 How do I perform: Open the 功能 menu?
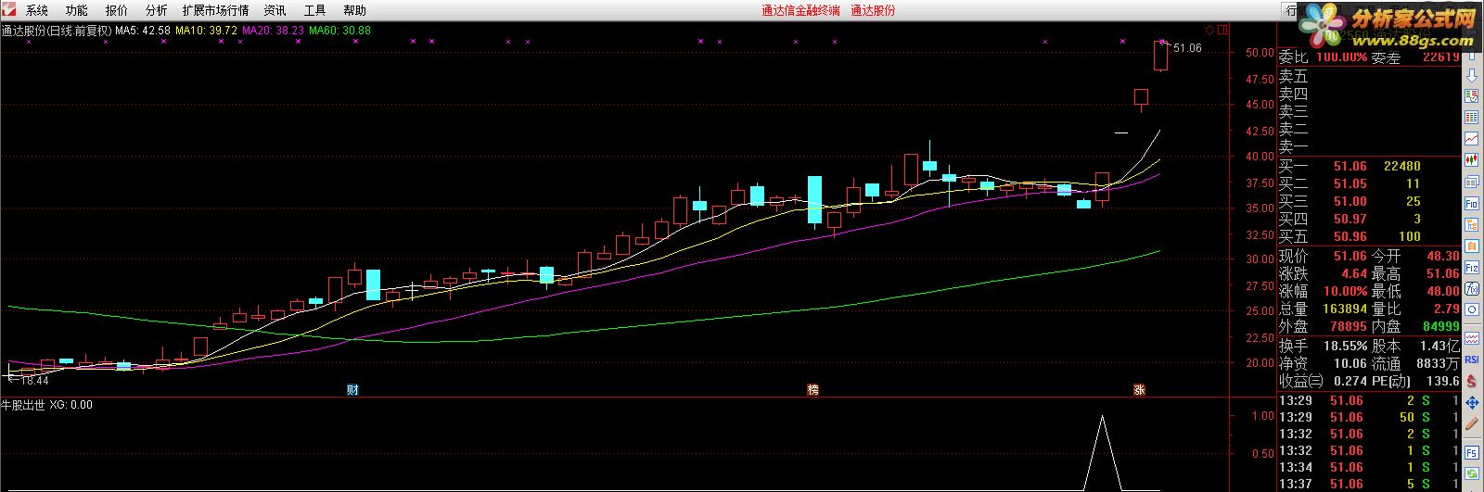click(76, 10)
